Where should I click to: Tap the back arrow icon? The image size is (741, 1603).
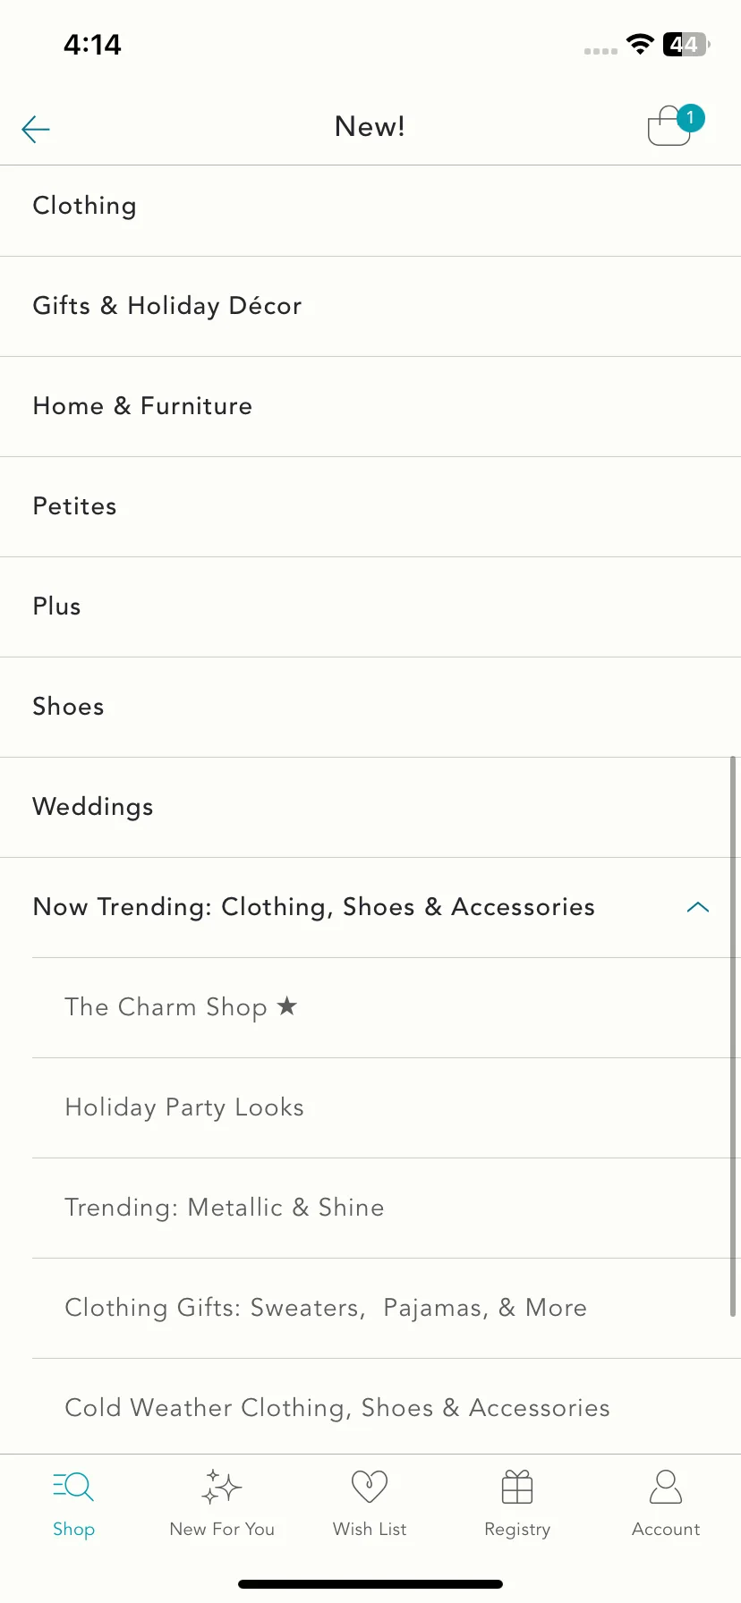(36, 129)
